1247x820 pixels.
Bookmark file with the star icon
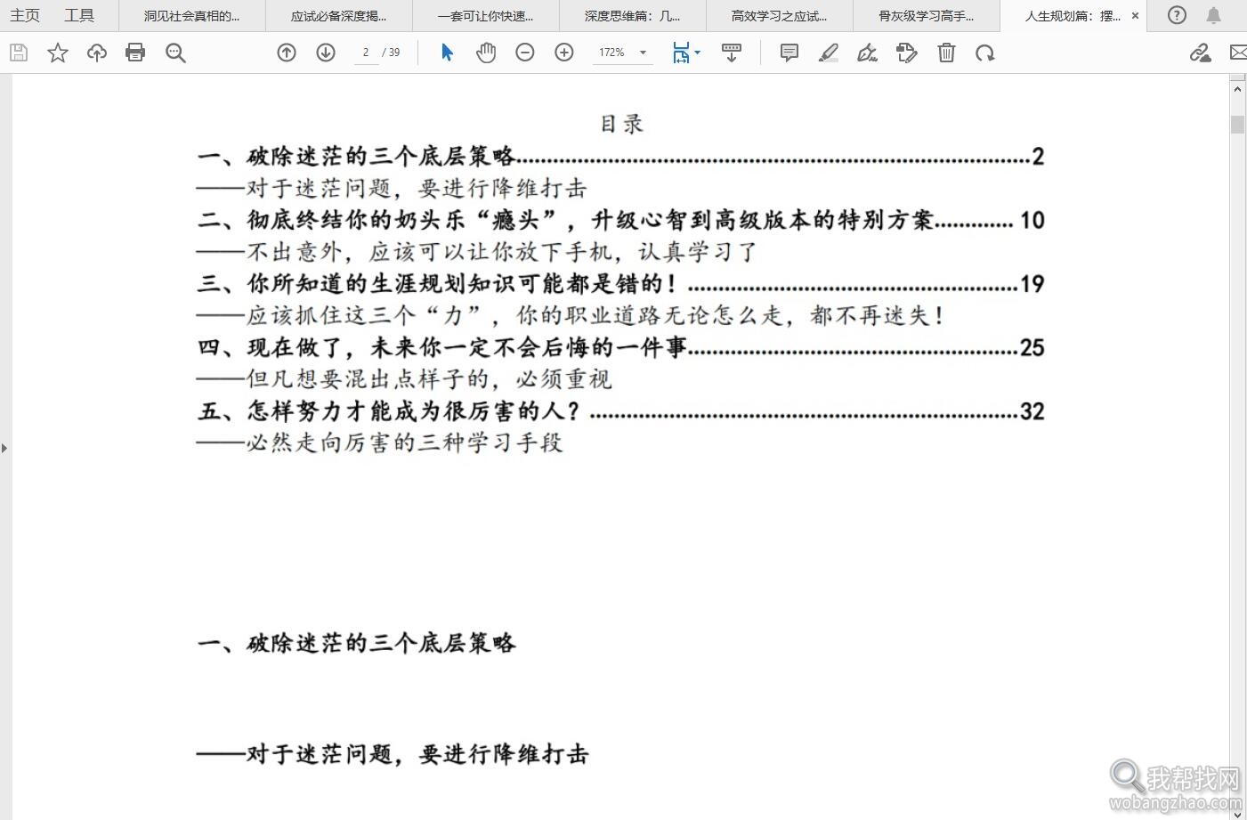click(58, 53)
